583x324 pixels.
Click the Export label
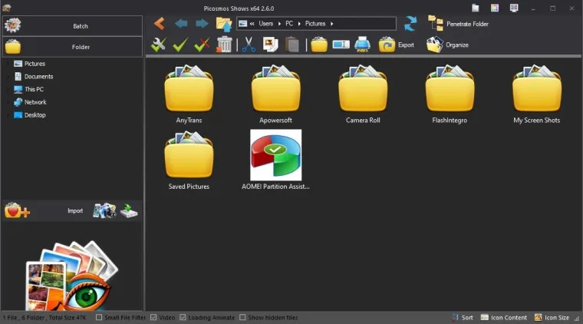click(x=406, y=45)
